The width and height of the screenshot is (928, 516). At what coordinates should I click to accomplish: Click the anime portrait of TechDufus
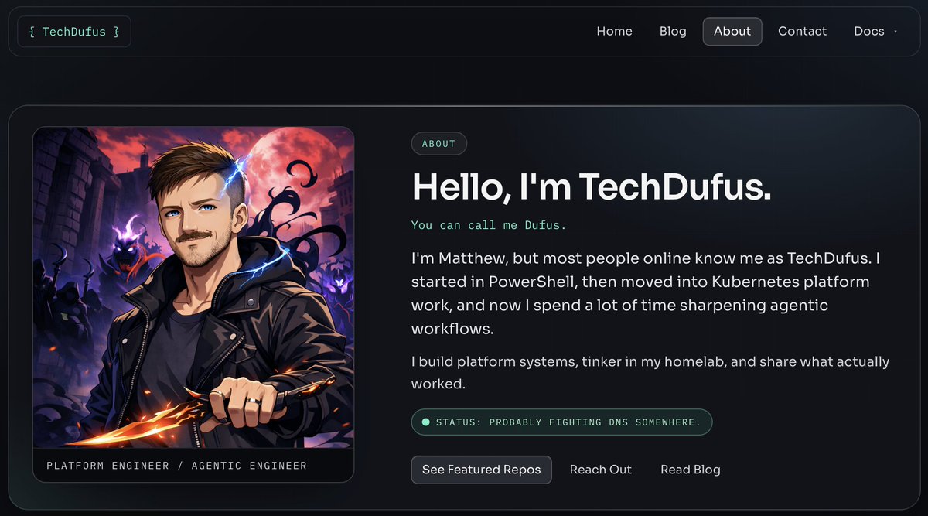pyautogui.click(x=193, y=290)
